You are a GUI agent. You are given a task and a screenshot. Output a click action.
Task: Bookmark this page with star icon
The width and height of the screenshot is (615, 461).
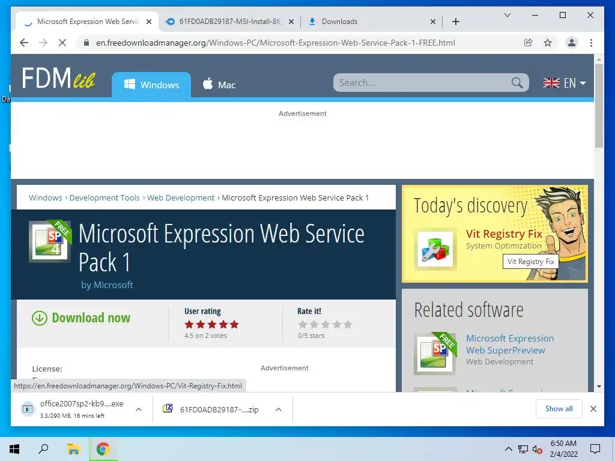pyautogui.click(x=548, y=43)
